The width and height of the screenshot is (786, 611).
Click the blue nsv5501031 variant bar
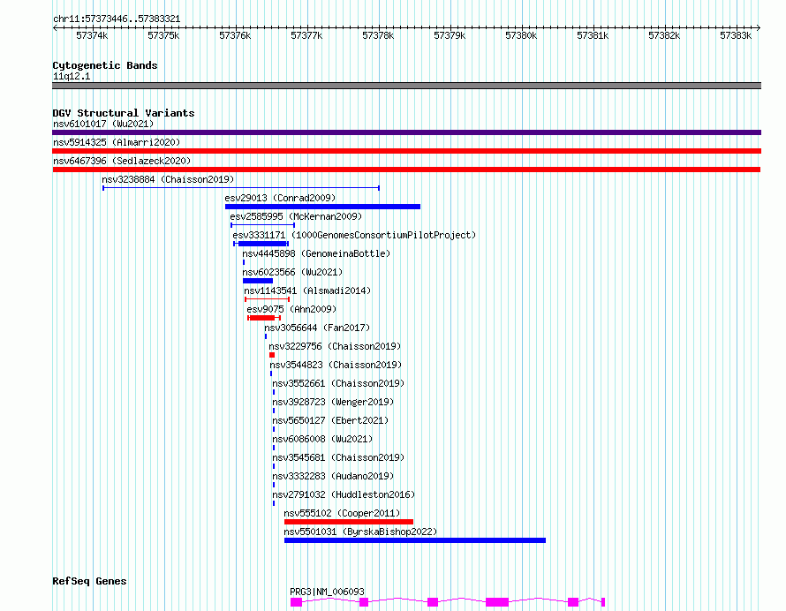tap(415, 540)
